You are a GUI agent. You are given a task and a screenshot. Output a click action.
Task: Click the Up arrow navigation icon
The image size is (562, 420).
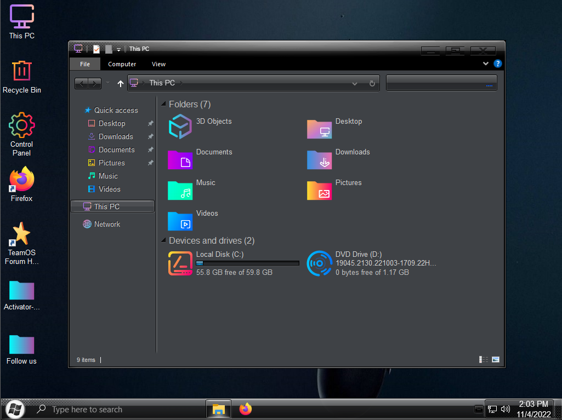click(x=121, y=83)
